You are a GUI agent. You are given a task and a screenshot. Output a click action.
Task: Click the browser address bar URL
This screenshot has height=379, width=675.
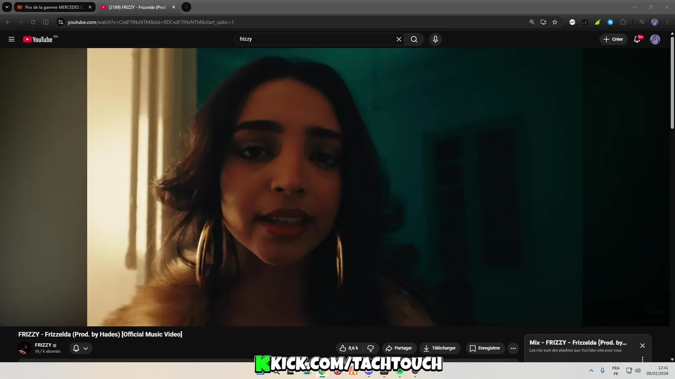pyautogui.click(x=150, y=22)
